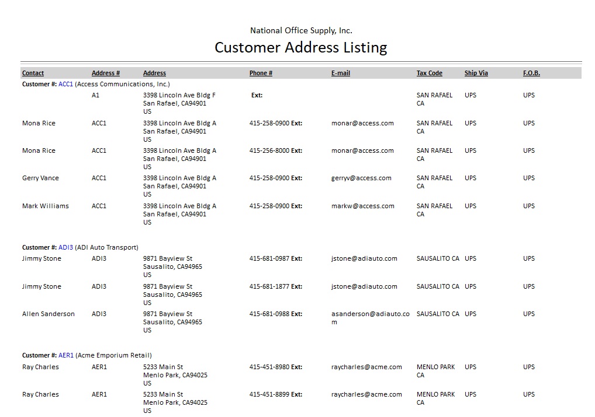The height and width of the screenshot is (417, 595).
Task: Click the National Office Supply, Inc. heading
Action: point(301,30)
